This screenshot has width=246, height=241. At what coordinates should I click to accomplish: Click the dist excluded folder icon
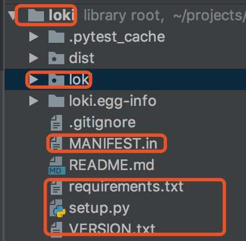point(56,58)
